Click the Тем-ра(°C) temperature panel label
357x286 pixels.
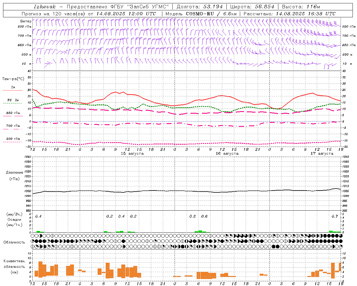[x=13, y=79]
